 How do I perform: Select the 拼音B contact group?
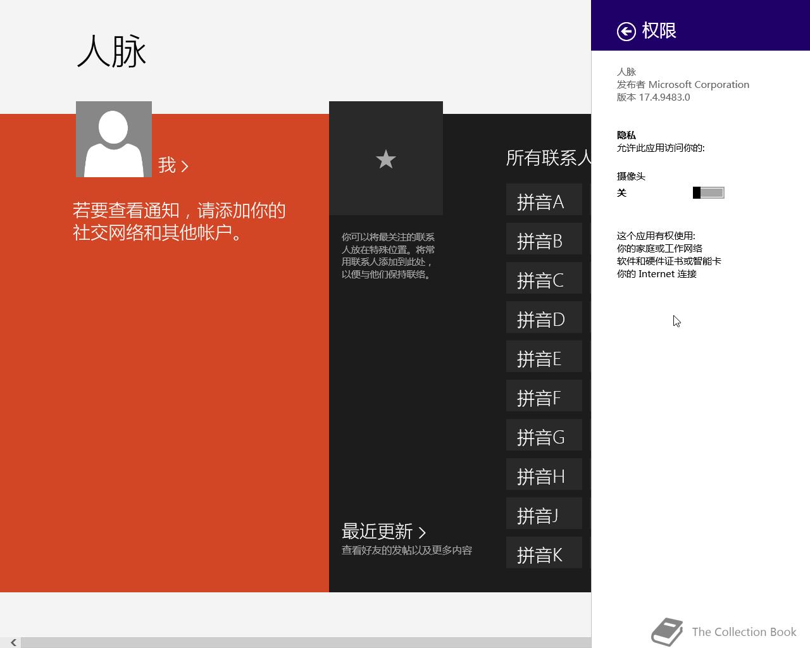(544, 239)
